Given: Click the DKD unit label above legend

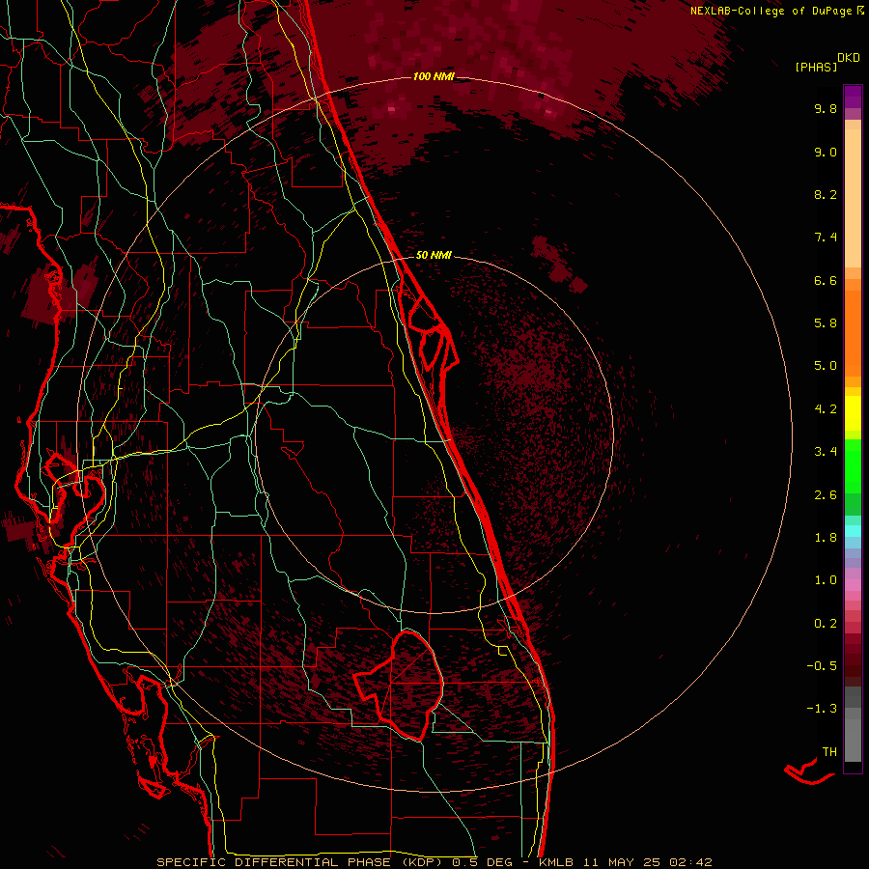Looking at the screenshot, I should (849, 58).
